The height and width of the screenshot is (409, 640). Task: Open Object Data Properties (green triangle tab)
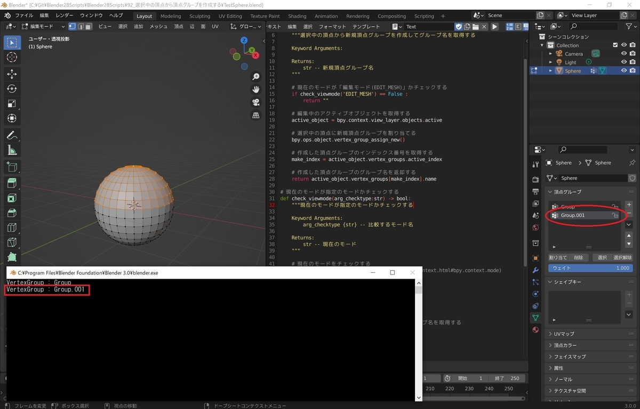535,318
